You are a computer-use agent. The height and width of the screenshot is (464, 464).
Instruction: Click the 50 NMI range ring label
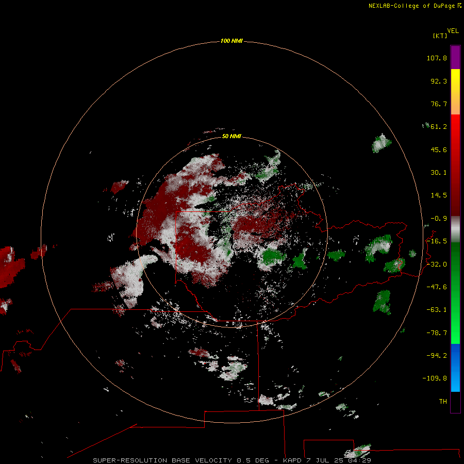click(x=231, y=136)
